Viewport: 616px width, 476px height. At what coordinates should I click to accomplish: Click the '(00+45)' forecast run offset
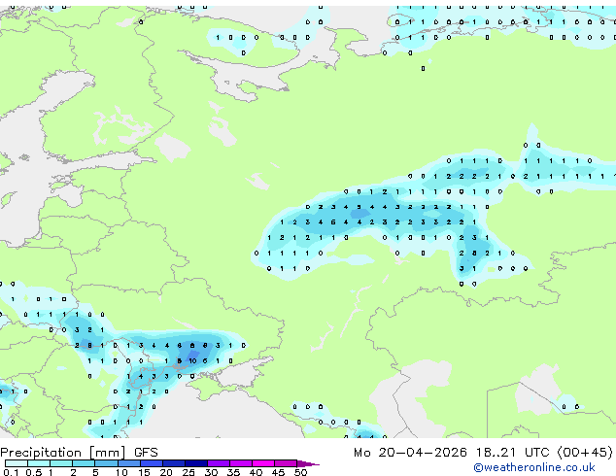[x=585, y=453]
